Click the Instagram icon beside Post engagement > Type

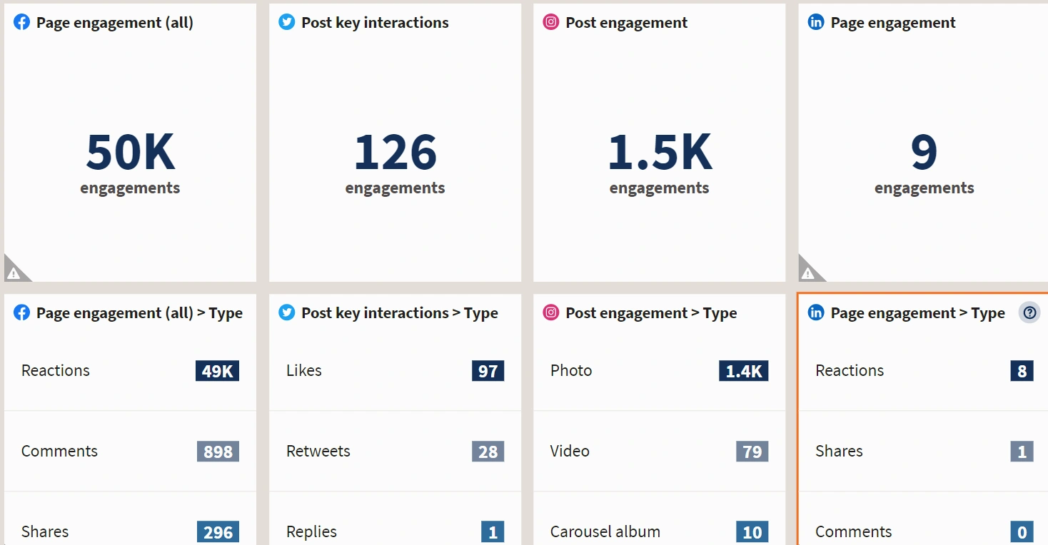[x=551, y=312]
